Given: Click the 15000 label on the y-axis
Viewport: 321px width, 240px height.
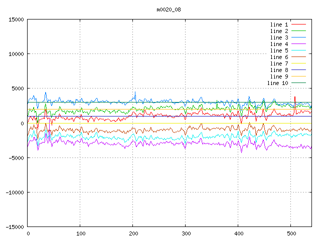Looking at the screenshot, I should point(15,19).
